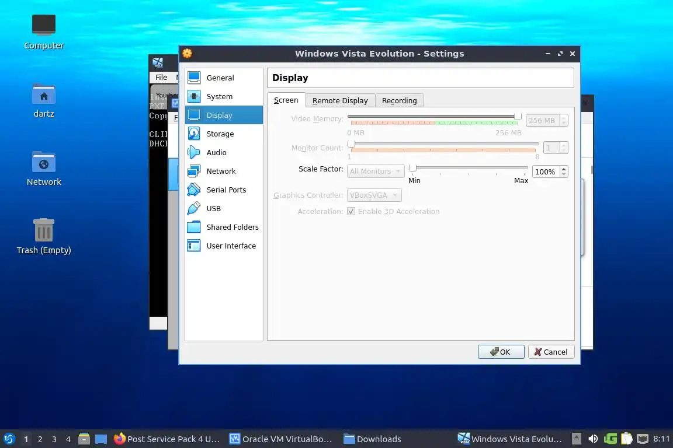Open the USB settings category
The width and height of the screenshot is (673, 448).
(x=224, y=208)
